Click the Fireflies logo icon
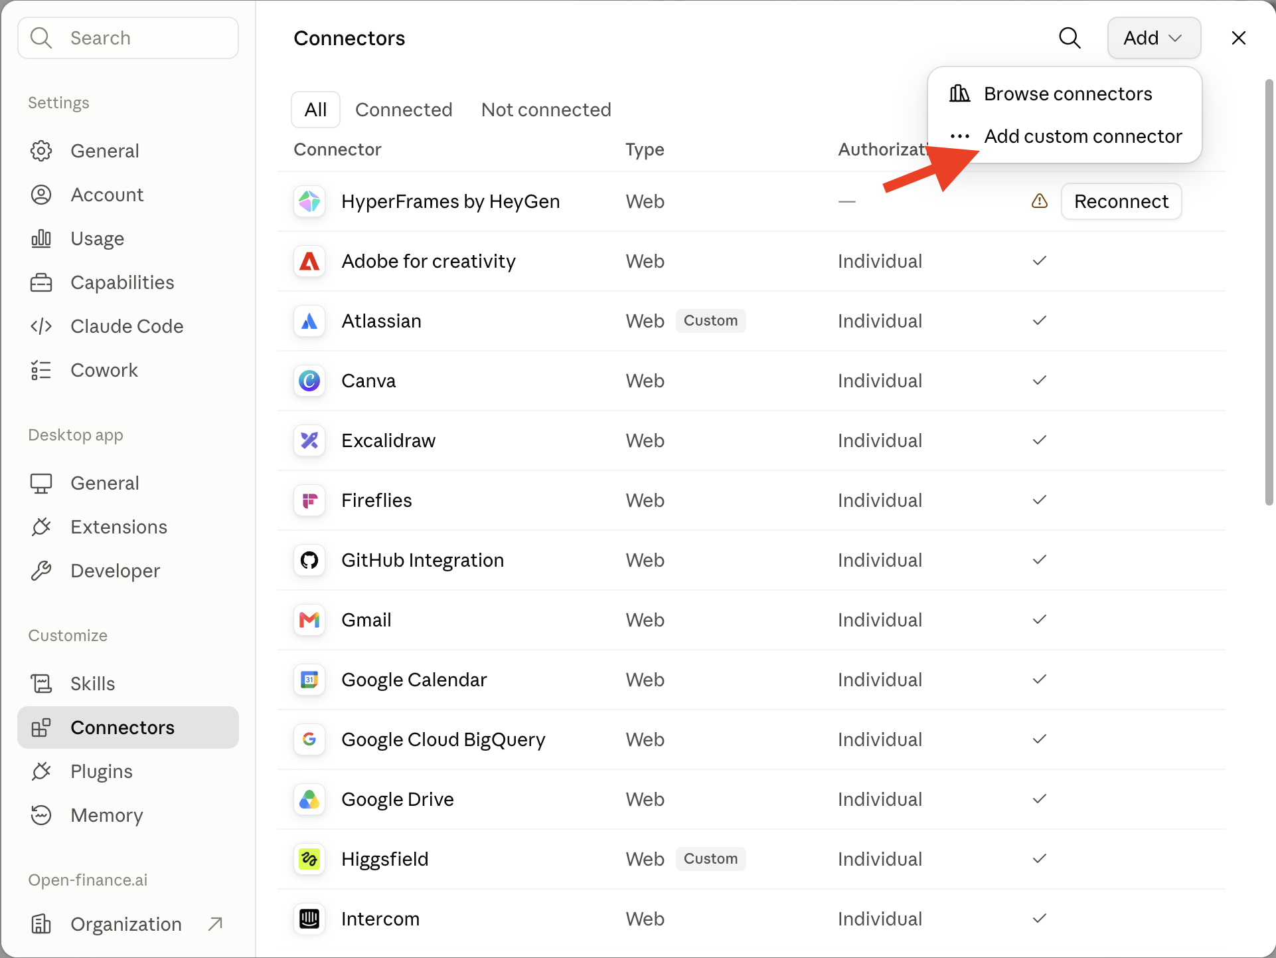 pos(309,500)
